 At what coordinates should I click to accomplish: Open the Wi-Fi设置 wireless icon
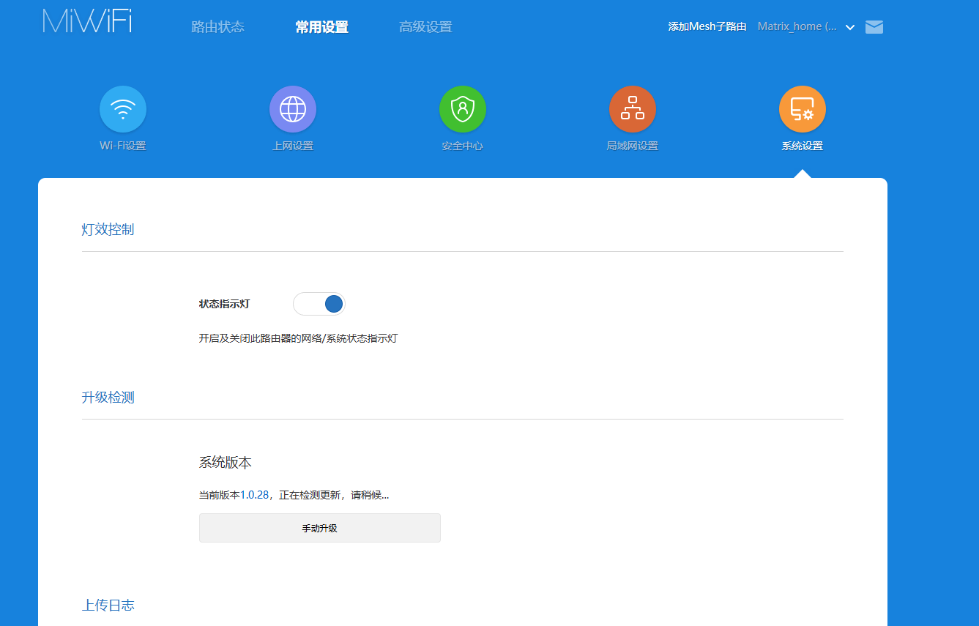pos(123,110)
